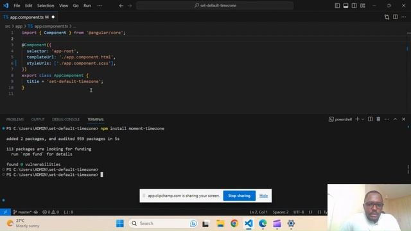The width and height of the screenshot is (411, 231).
Task: Expand the hidden menu bar items ellipsis
Action: pyautogui.click(x=100, y=6)
